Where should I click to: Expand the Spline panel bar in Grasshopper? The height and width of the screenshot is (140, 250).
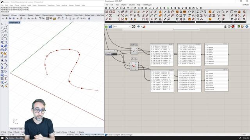tap(208, 22)
